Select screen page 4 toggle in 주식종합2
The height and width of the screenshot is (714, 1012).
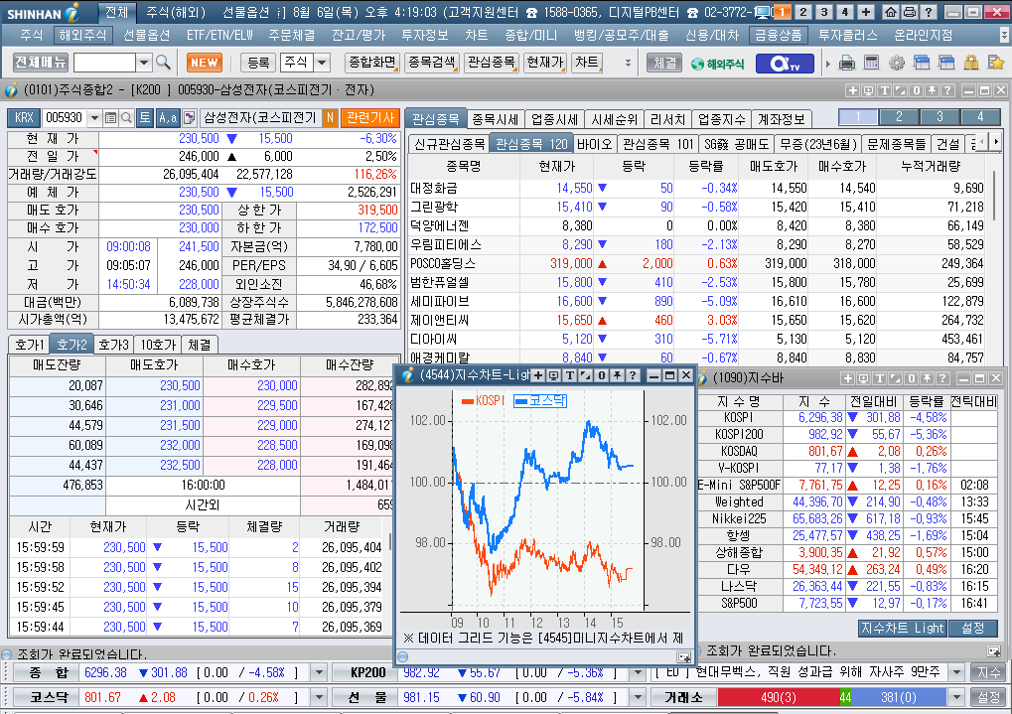click(980, 117)
